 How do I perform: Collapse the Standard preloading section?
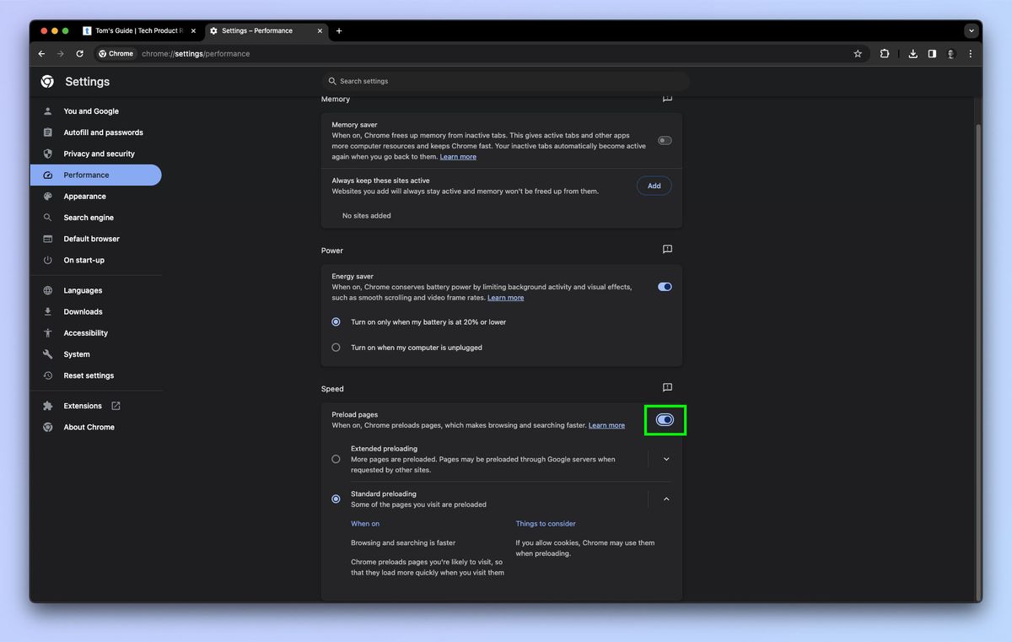tap(666, 499)
